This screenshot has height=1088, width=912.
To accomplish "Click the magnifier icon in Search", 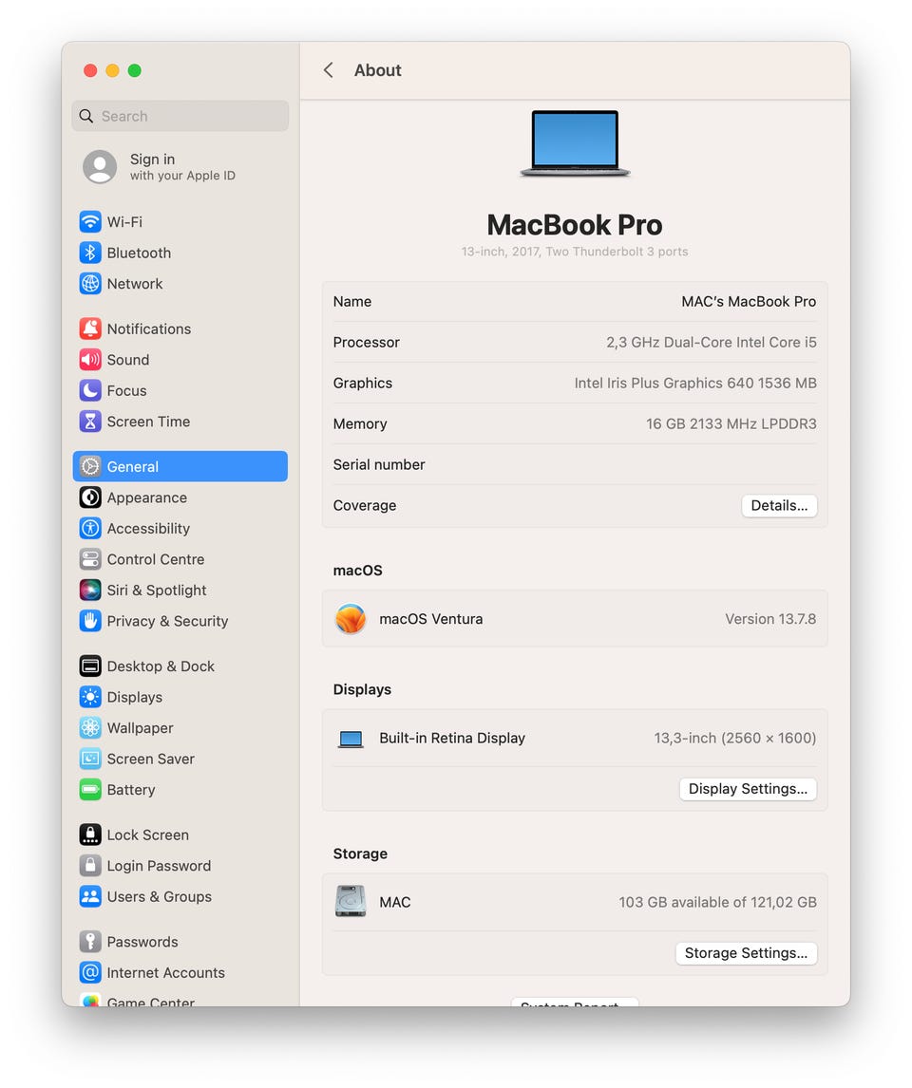I will (x=86, y=116).
